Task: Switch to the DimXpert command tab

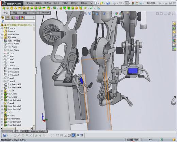Action: point(45,13)
